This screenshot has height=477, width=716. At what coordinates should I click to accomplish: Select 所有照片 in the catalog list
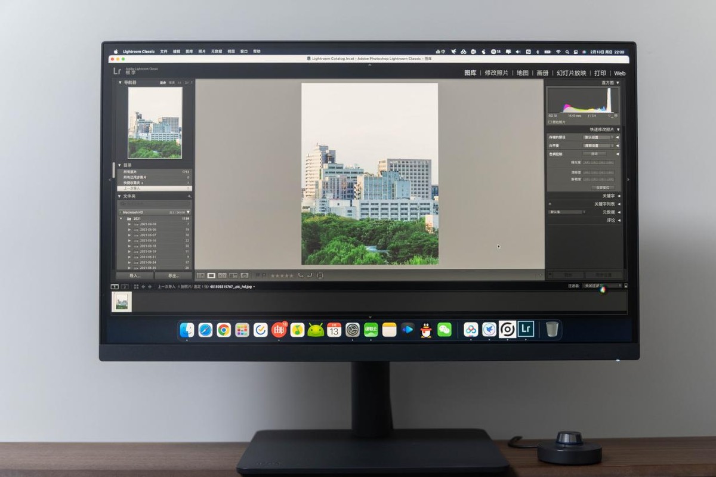pyautogui.click(x=155, y=172)
